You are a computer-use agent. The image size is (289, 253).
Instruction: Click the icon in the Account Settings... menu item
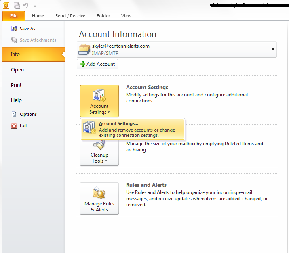tap(89, 128)
